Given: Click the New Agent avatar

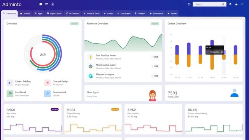Looking at the screenshot, I should 153,96.
